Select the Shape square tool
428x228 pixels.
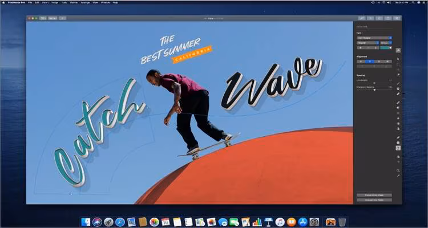tap(398, 142)
